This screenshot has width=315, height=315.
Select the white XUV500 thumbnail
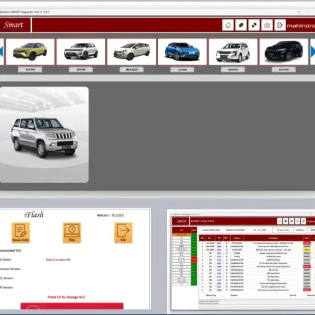tap(233, 52)
